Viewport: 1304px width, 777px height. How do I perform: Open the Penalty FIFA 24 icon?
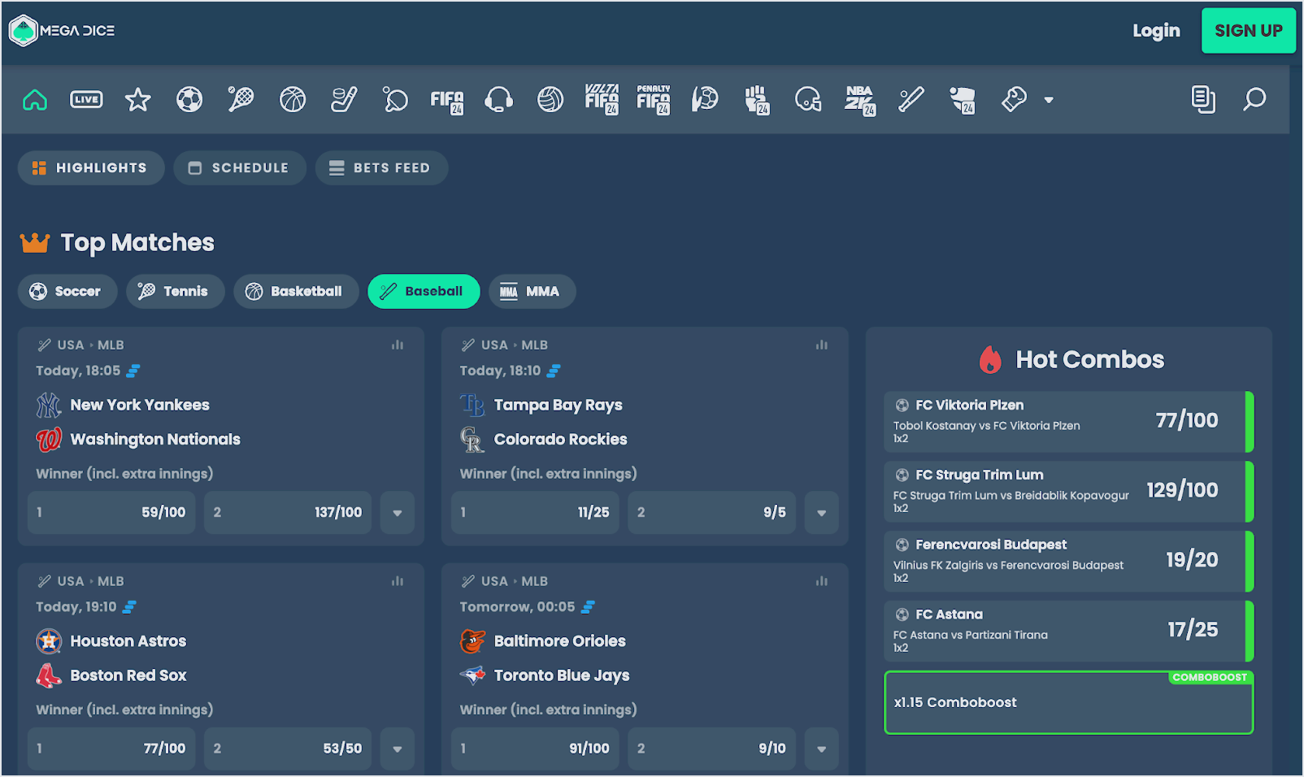coord(654,99)
